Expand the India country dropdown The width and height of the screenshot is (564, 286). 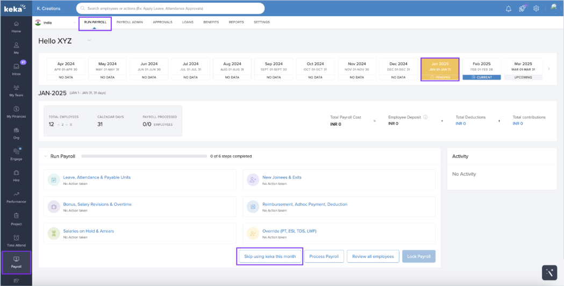(74, 22)
